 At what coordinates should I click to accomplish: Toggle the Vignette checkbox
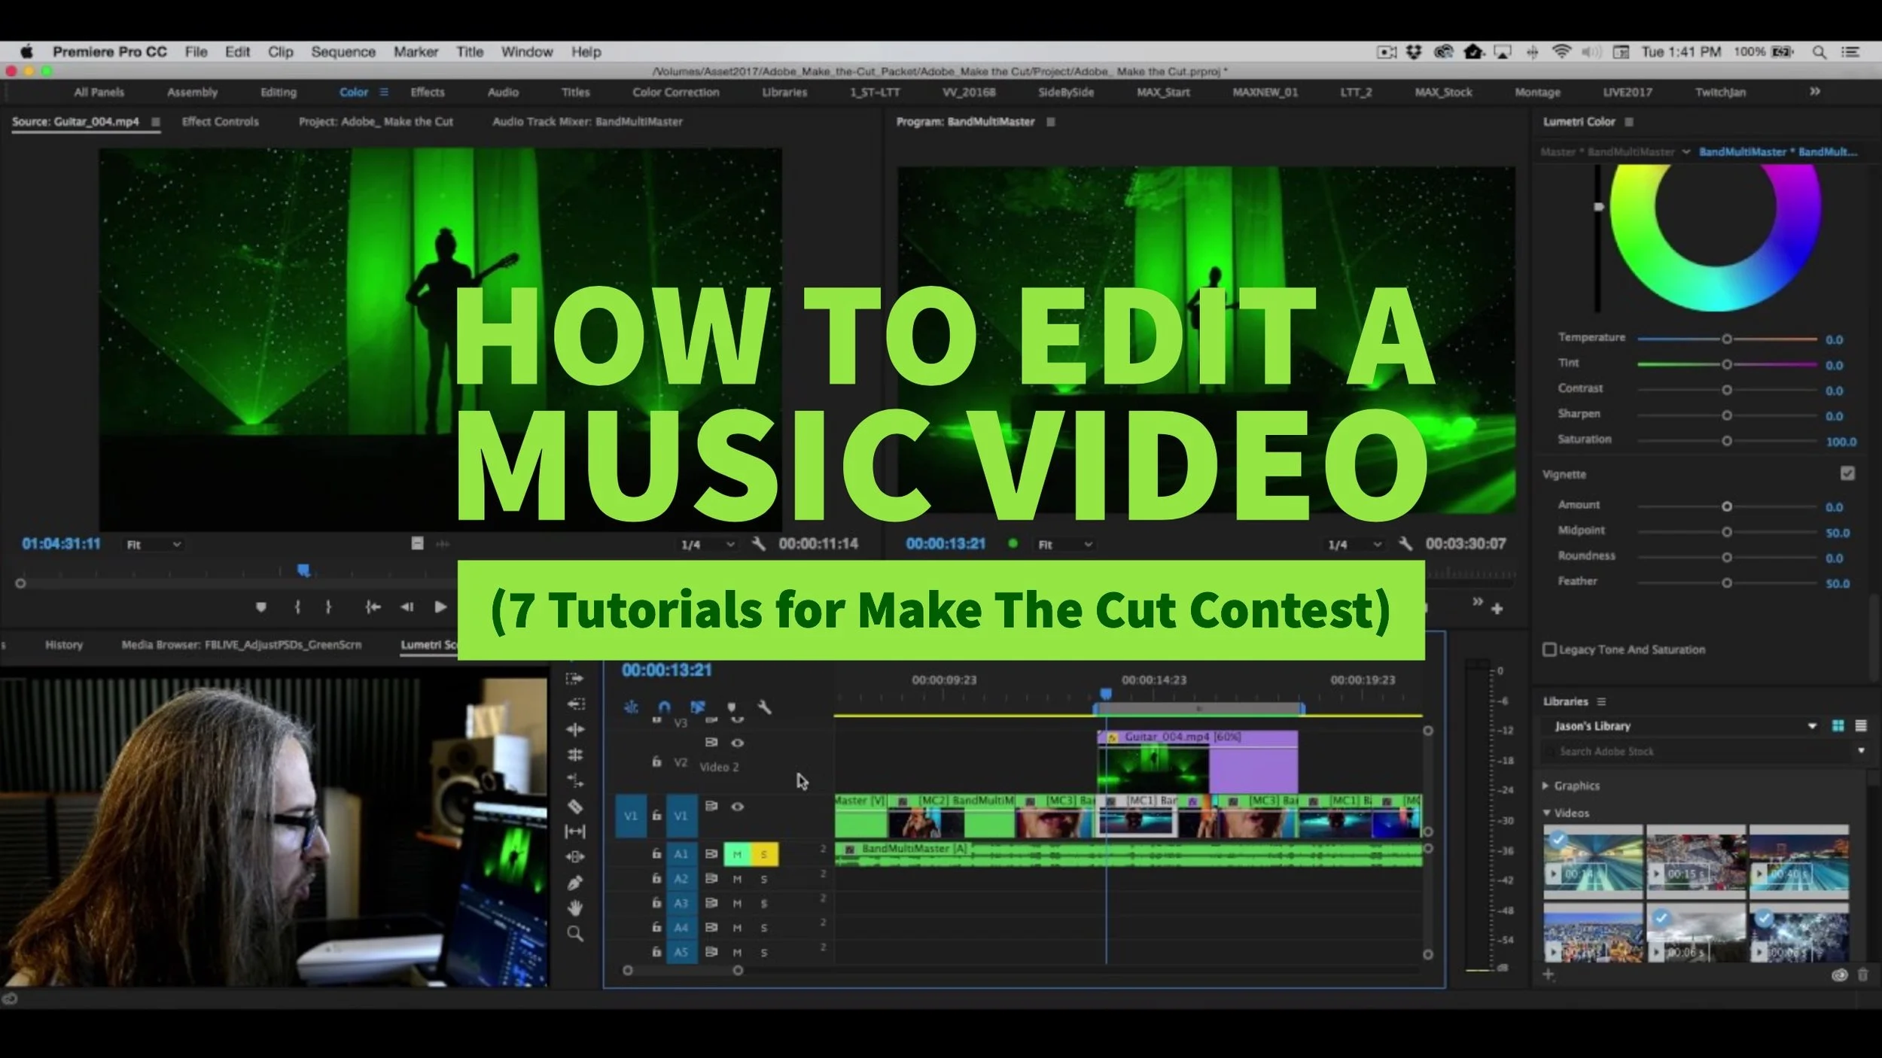[1847, 473]
